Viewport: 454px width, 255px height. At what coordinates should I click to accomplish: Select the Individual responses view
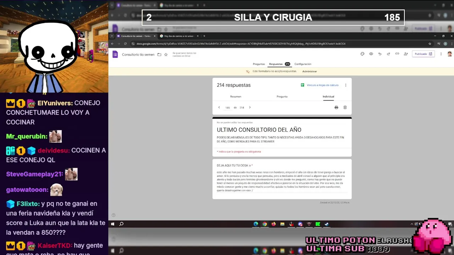coord(328,97)
